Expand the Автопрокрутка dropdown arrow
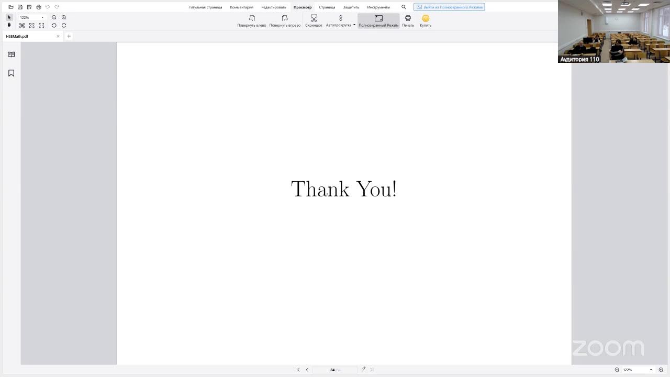 point(354,25)
